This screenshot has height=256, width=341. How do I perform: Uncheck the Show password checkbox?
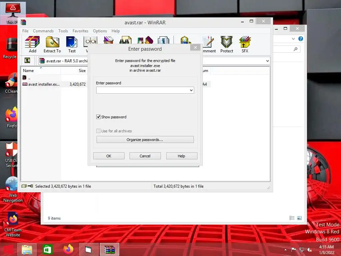click(98, 117)
